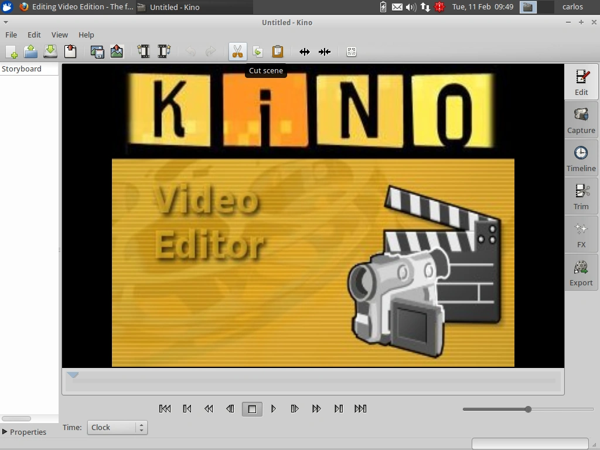Switch to the Firefox window in taskbar
600x450 pixels.
pos(77,7)
